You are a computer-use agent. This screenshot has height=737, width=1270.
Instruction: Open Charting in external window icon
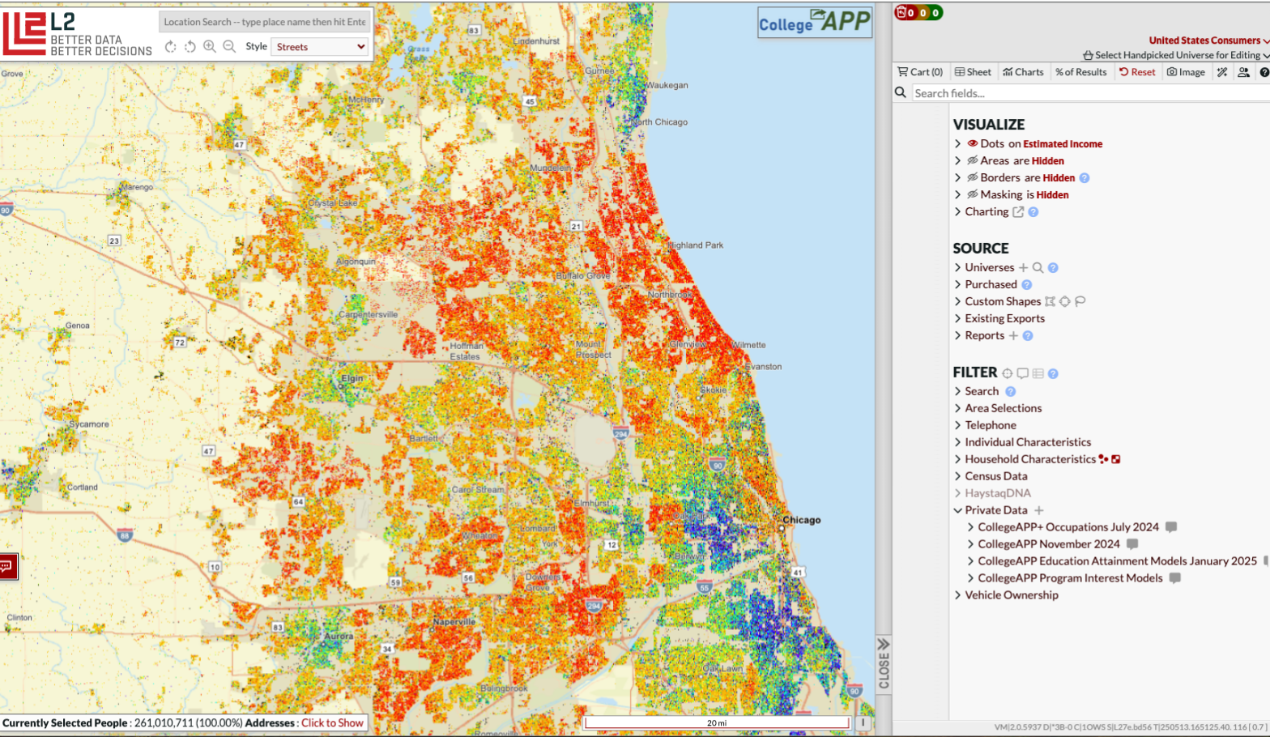click(x=1018, y=212)
